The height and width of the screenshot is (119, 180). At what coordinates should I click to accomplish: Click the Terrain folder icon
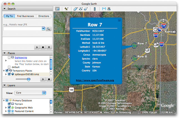pos(12,104)
